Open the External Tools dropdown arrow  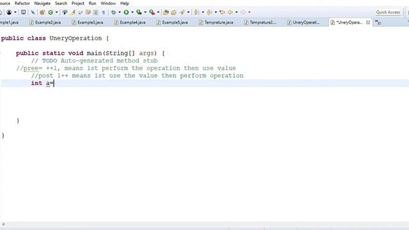point(158,12)
